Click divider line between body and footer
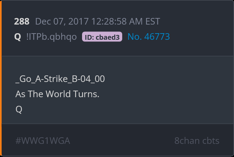 point(118,123)
